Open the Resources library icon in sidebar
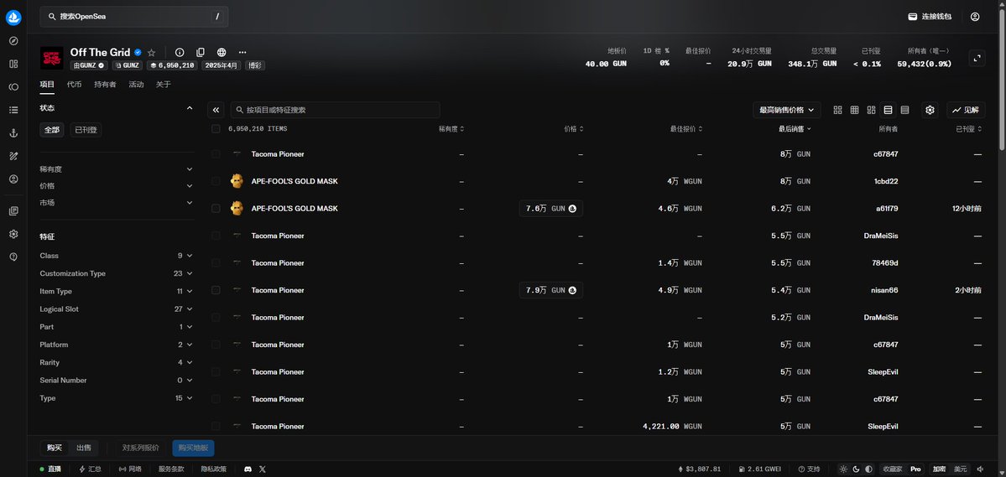1006x477 pixels. 13,211
